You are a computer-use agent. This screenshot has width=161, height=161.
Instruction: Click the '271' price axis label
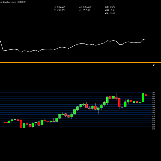(153, 100)
